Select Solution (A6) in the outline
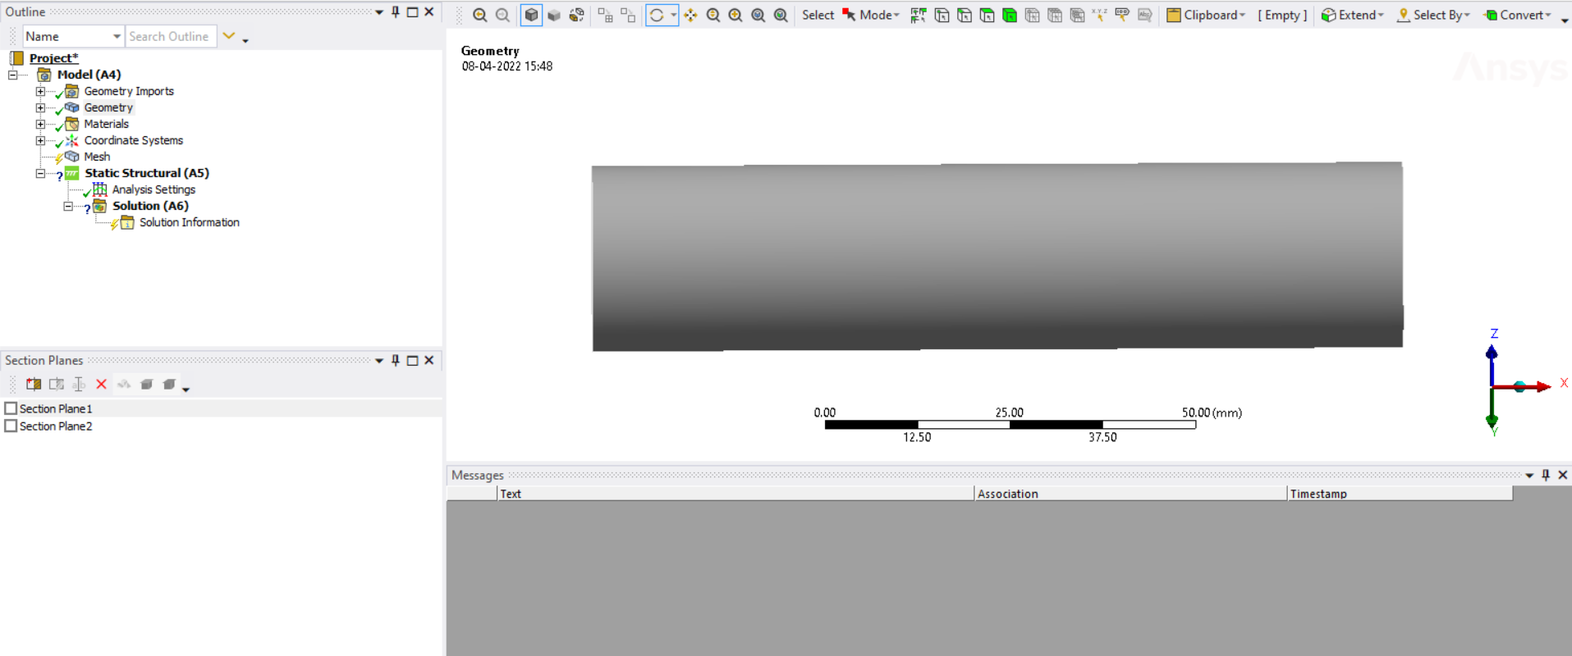Image resolution: width=1572 pixels, height=656 pixels. click(x=150, y=206)
